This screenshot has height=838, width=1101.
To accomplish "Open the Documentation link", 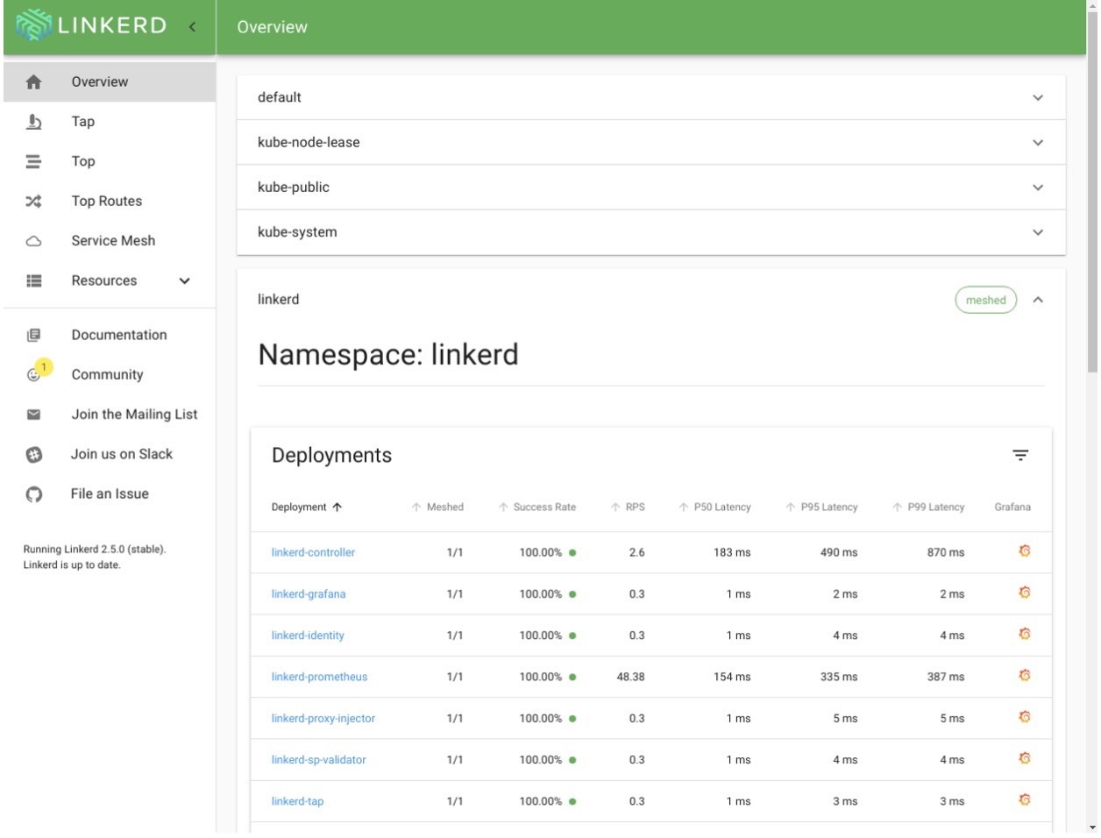I will click(x=119, y=335).
